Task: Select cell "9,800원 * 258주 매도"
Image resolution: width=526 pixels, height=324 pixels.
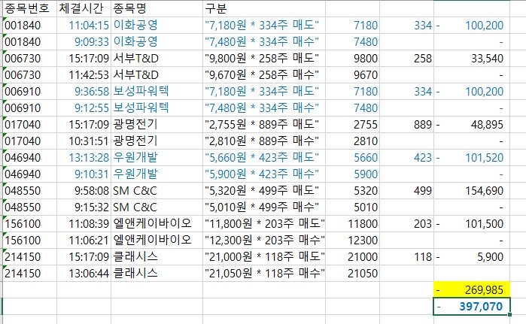Action: (x=264, y=59)
